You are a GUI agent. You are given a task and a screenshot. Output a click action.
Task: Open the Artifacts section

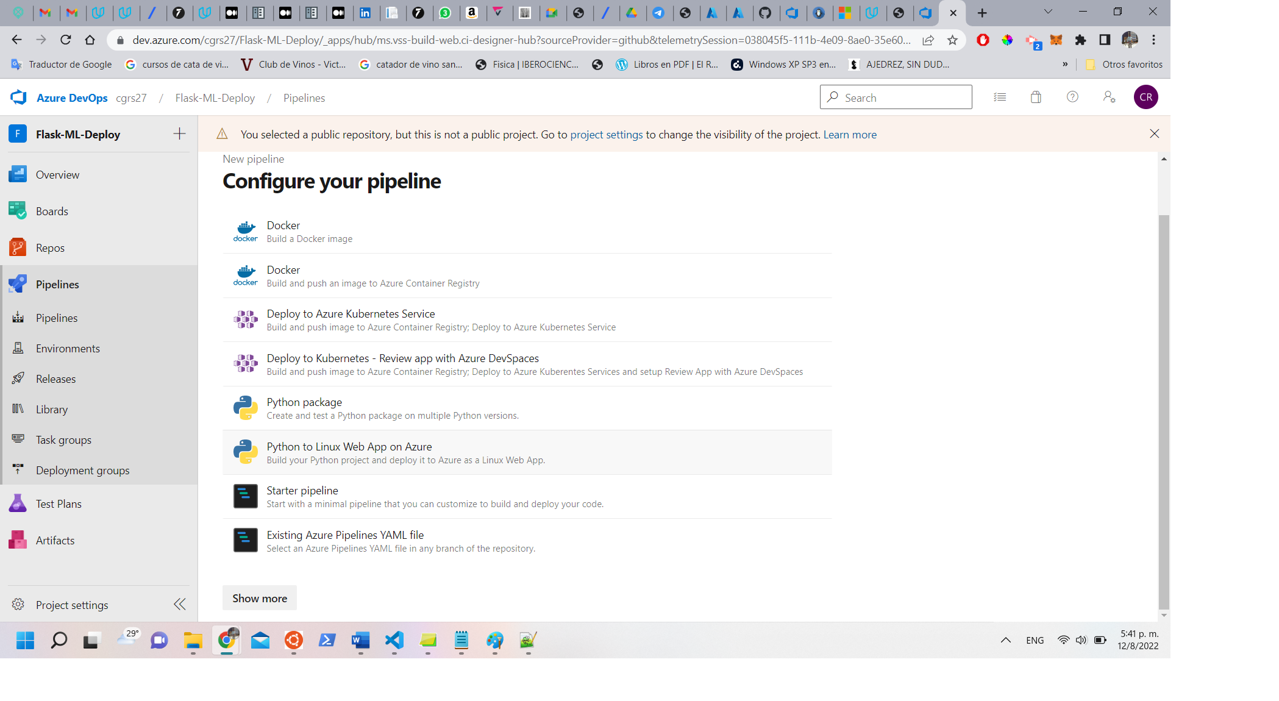[x=55, y=540]
